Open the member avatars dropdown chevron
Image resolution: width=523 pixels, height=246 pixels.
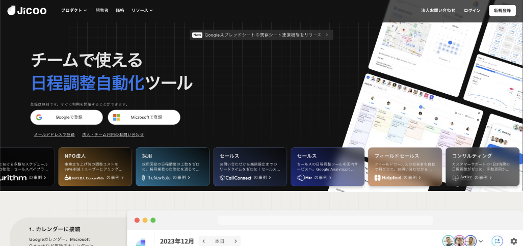(x=481, y=241)
